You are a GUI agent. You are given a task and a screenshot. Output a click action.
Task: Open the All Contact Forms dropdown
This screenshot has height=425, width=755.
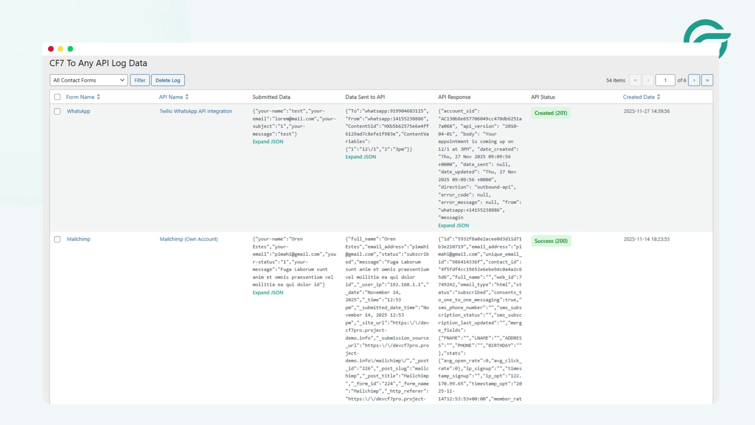(88, 80)
